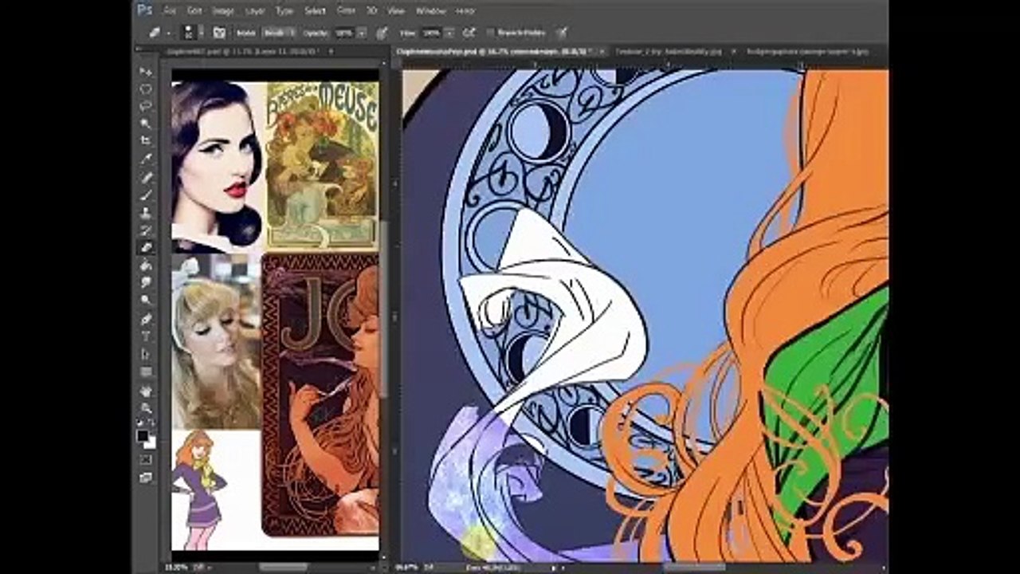The height and width of the screenshot is (574, 1020).
Task: Select the Dodge tool
Action: [x=146, y=301]
